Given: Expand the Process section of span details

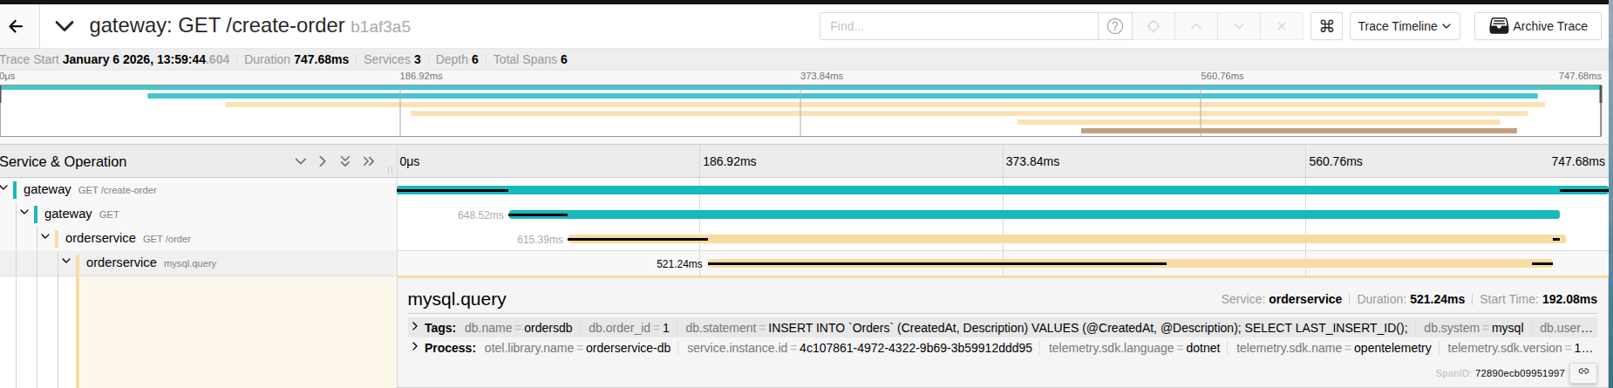Looking at the screenshot, I should click(415, 347).
